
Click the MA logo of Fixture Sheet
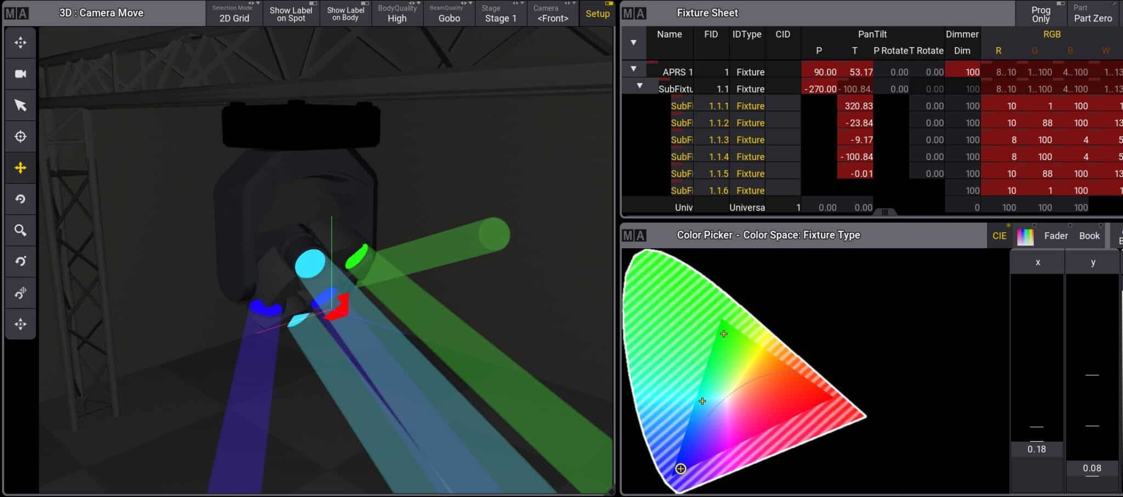tap(633, 13)
